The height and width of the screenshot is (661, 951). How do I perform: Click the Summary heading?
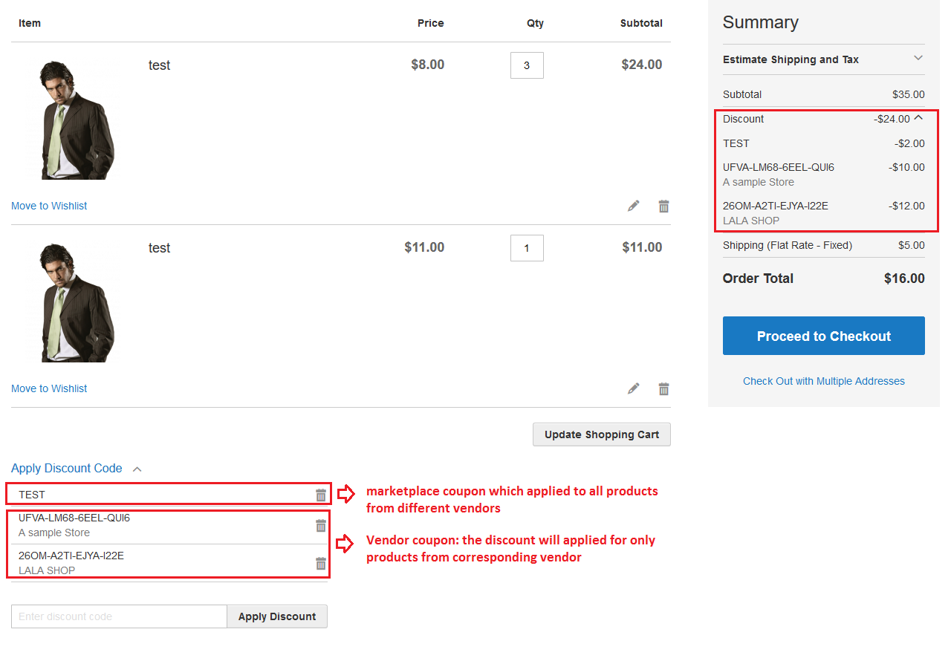[x=760, y=22]
